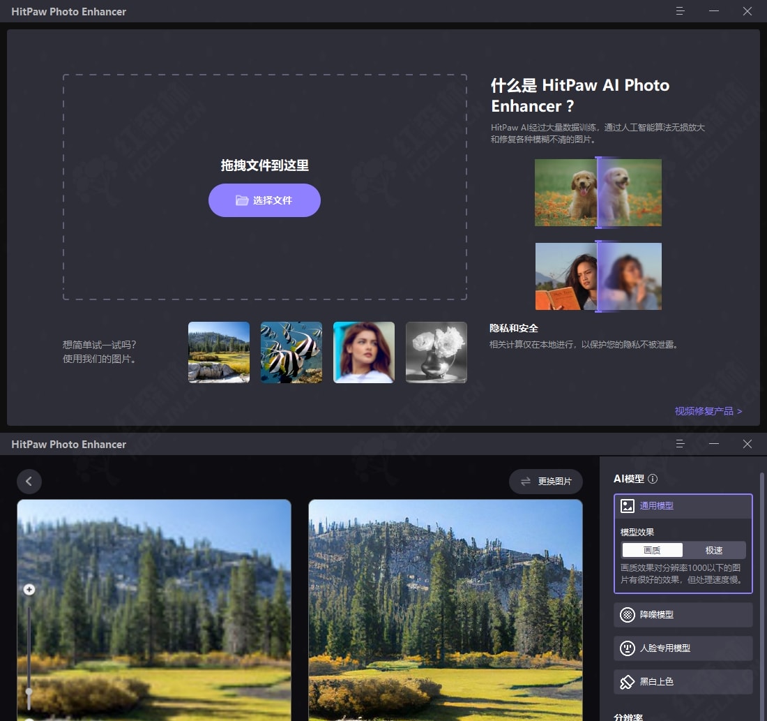Click the 选择文件 button
Viewport: 767px width, 721px height.
tap(265, 200)
